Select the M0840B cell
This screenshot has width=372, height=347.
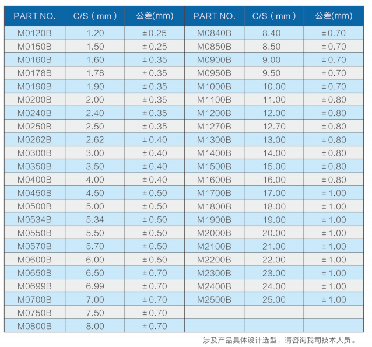(214, 33)
